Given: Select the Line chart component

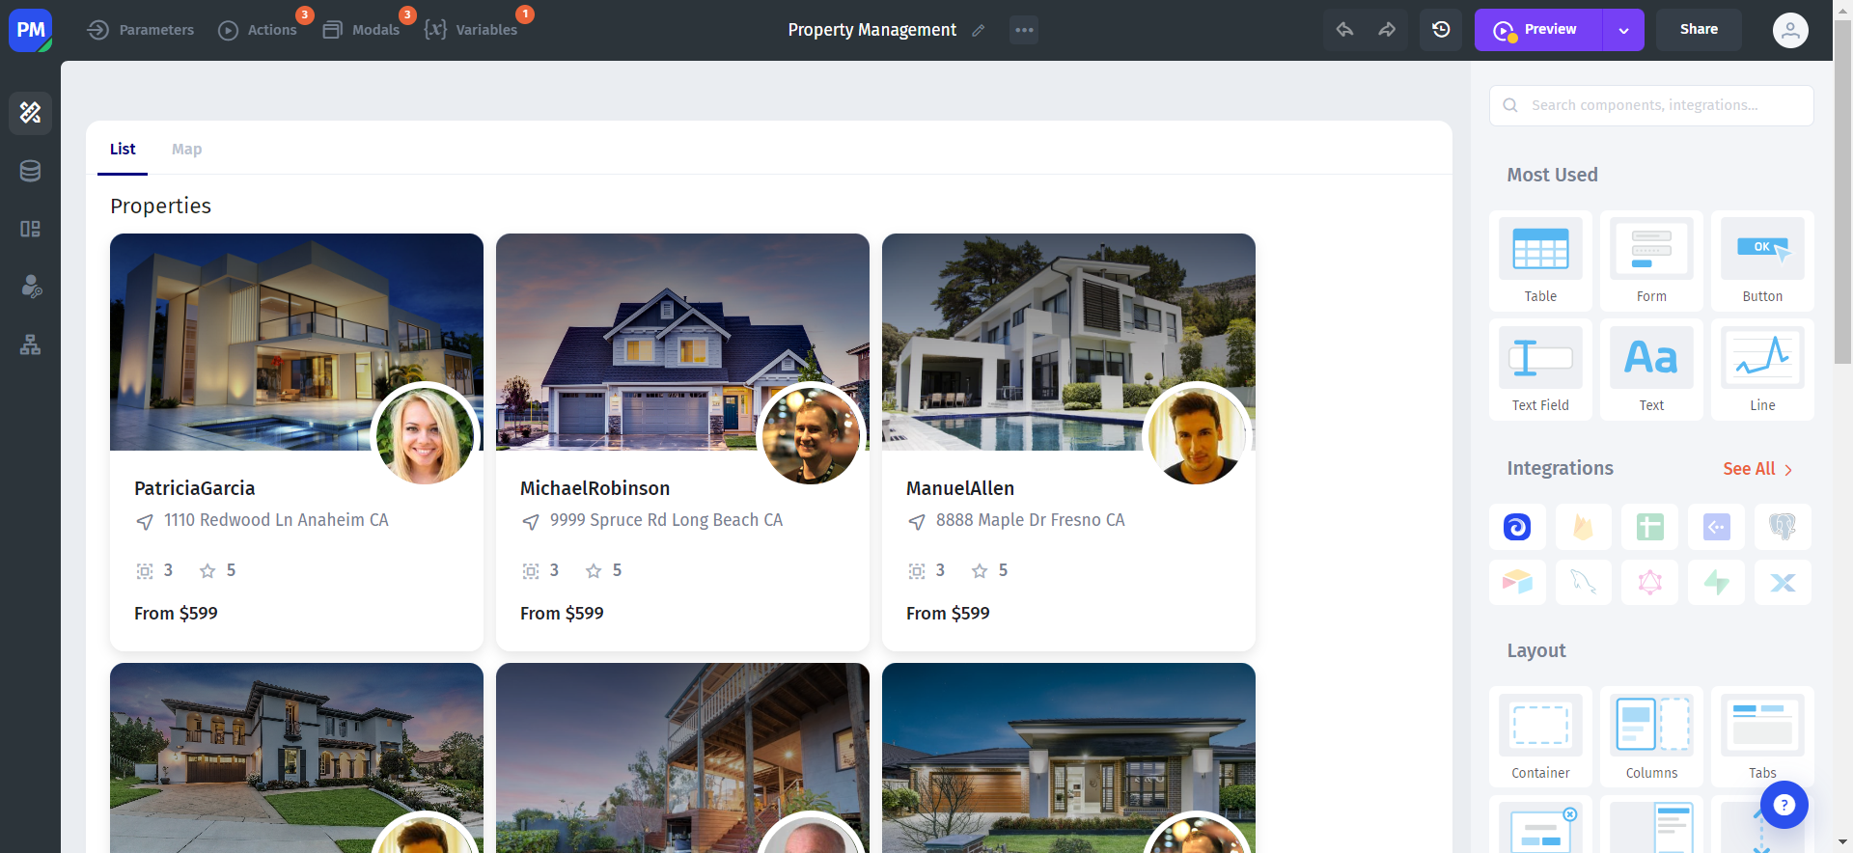Looking at the screenshot, I should (1762, 370).
